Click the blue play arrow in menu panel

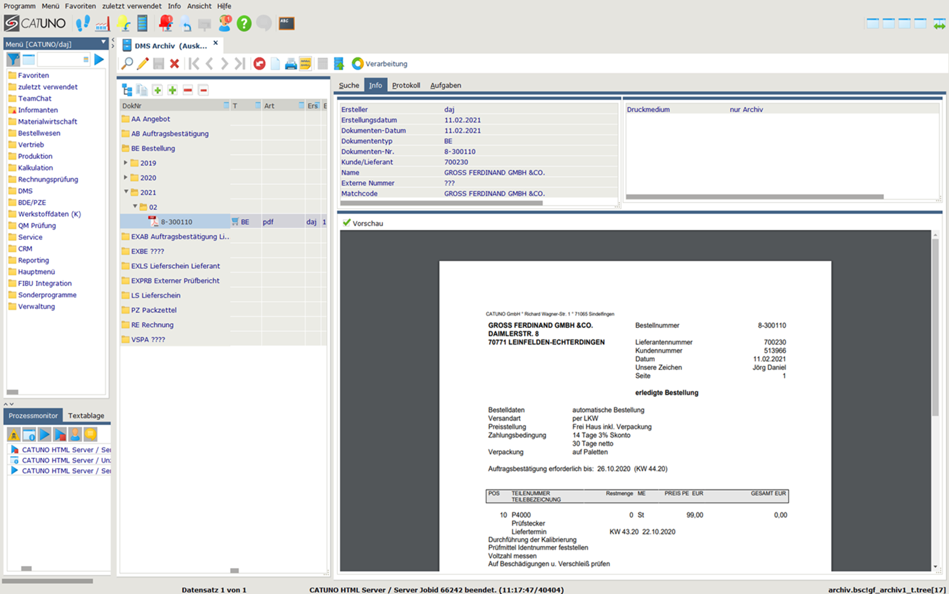pos(99,60)
